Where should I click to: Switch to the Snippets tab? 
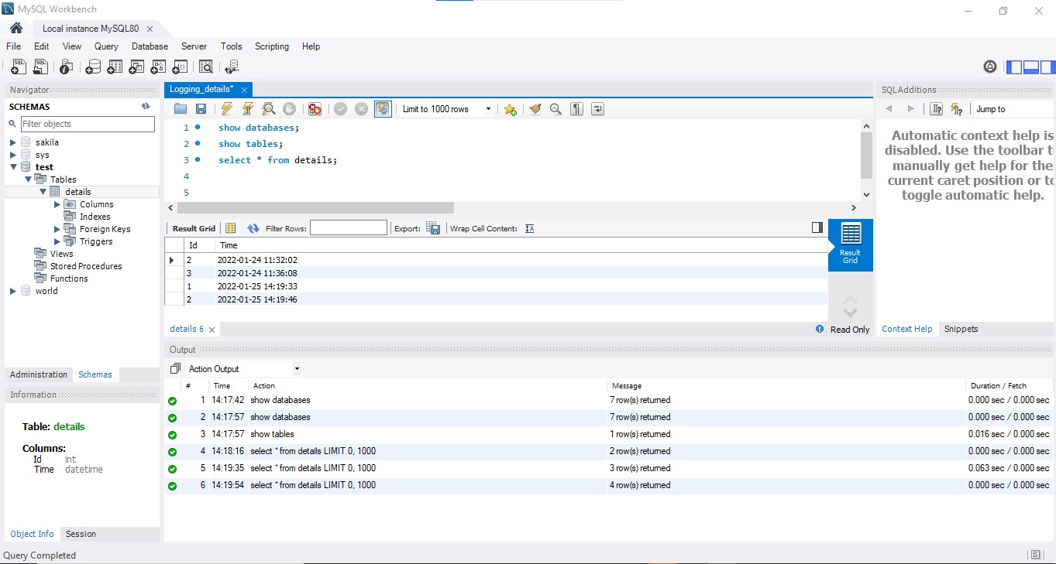(x=961, y=329)
